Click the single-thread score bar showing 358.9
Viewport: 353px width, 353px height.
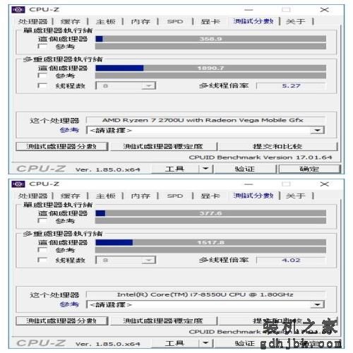click(x=210, y=39)
